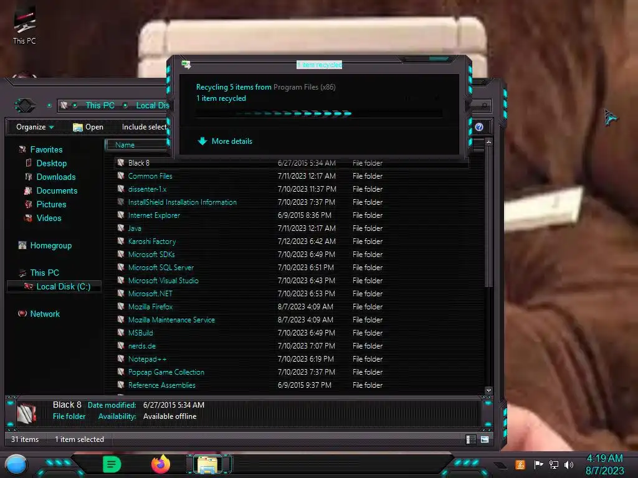Open the green notes app on taskbar
The image size is (638, 478).
tap(112, 464)
